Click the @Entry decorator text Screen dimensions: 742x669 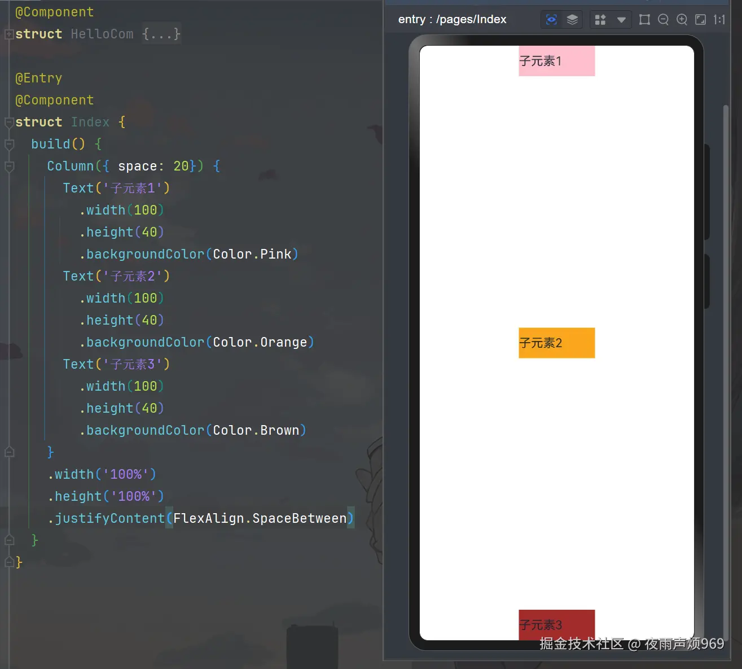coord(38,78)
